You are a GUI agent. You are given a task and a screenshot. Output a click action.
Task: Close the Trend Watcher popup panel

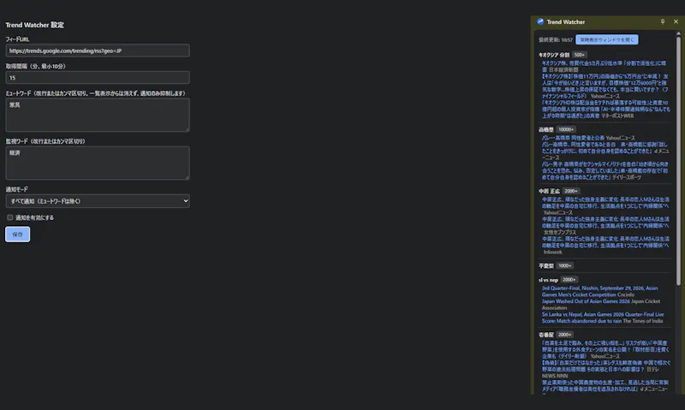(676, 21)
